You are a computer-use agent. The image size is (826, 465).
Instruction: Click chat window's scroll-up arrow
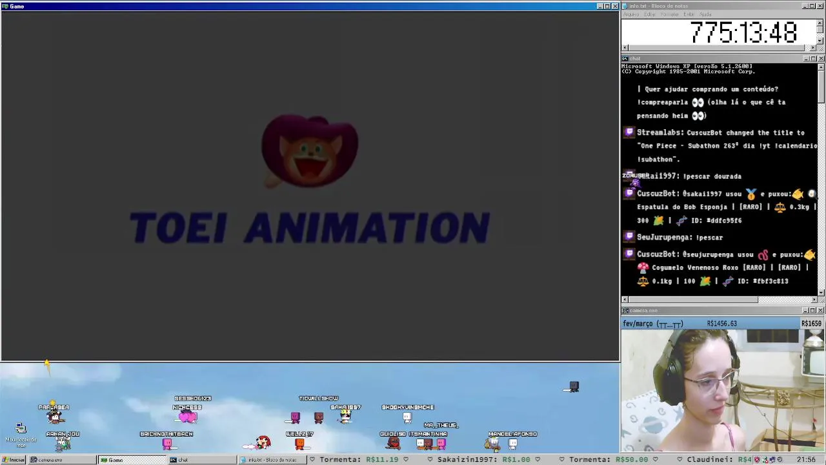(821, 66)
